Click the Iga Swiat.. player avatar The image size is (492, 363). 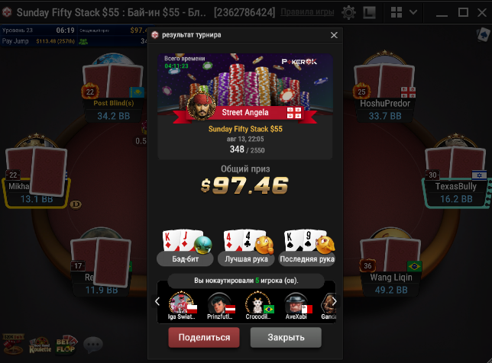(181, 303)
